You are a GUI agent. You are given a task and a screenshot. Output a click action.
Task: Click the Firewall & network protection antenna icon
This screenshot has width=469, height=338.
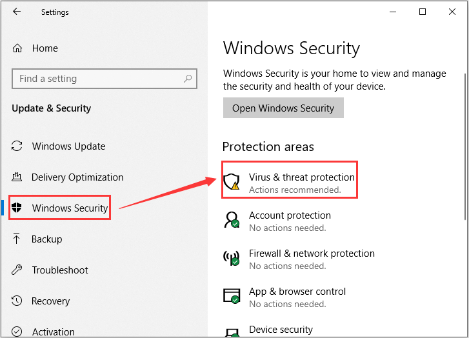(x=232, y=258)
